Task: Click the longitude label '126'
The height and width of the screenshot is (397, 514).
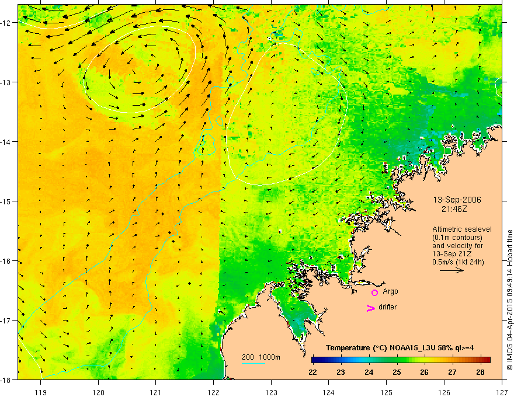Action: (444, 392)
